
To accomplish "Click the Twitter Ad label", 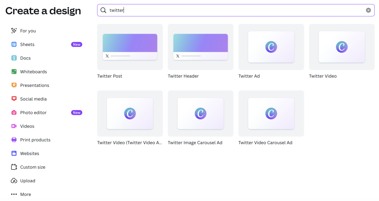I will 249,76.
